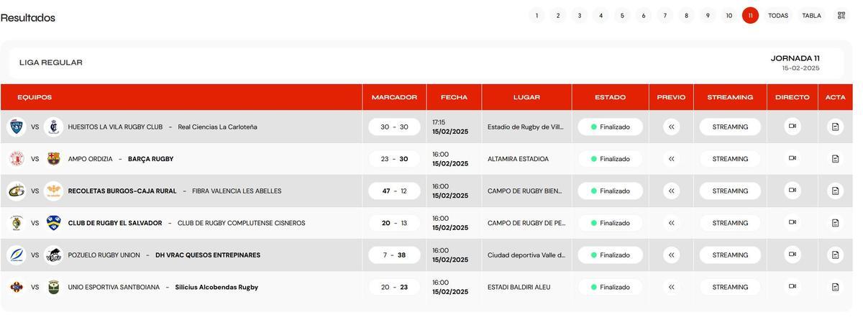The image size is (863, 320).
Task: Go to jornada 8
Action: [687, 15]
